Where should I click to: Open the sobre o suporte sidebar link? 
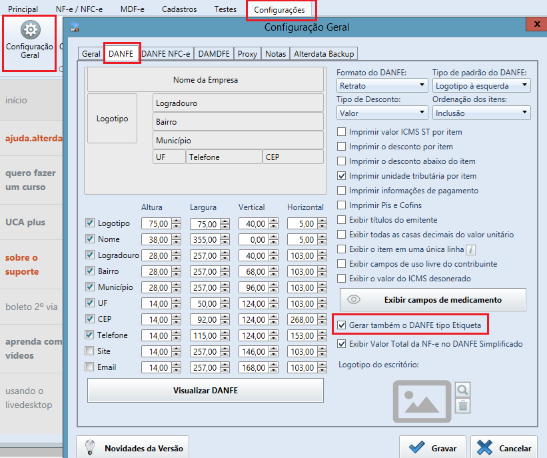click(21, 264)
